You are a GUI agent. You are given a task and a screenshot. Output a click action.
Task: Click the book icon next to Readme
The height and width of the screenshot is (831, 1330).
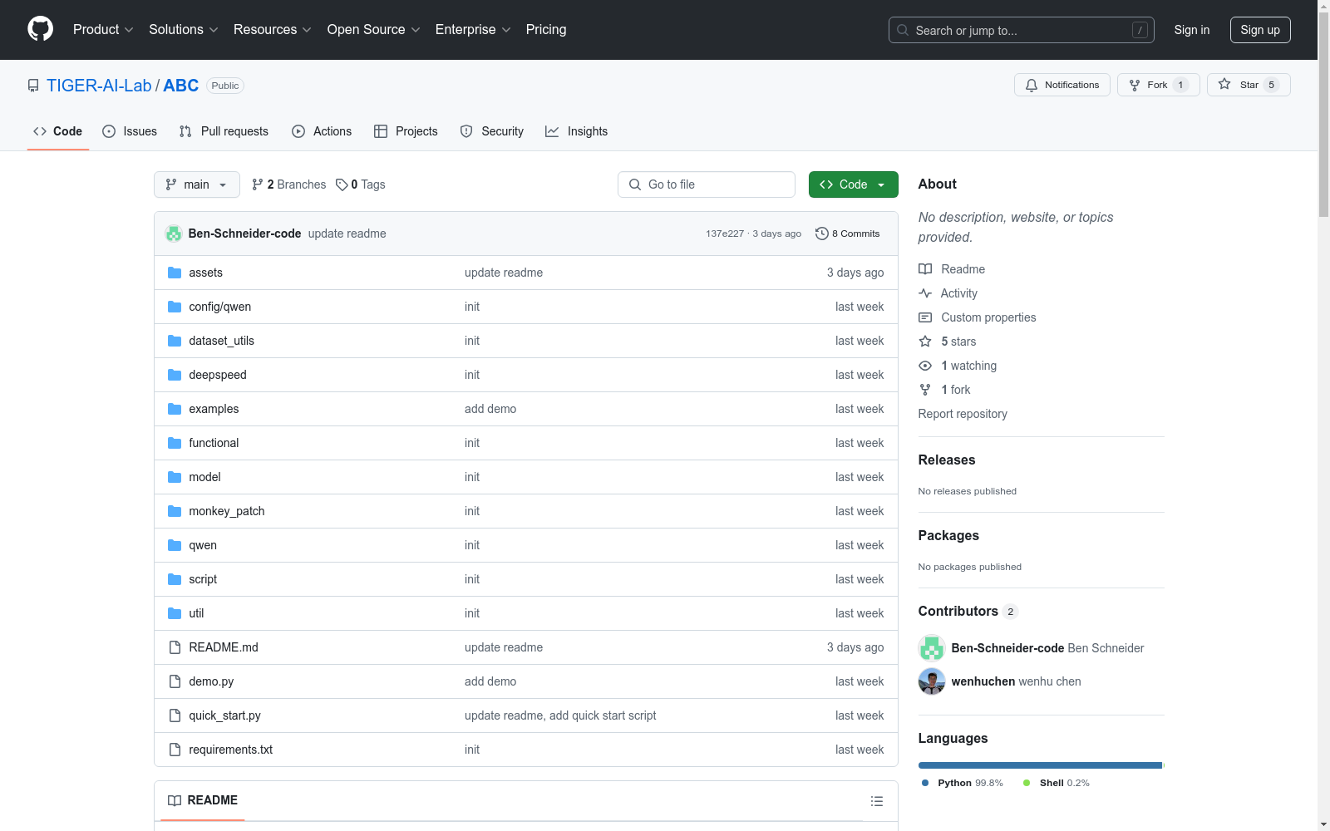click(x=925, y=269)
